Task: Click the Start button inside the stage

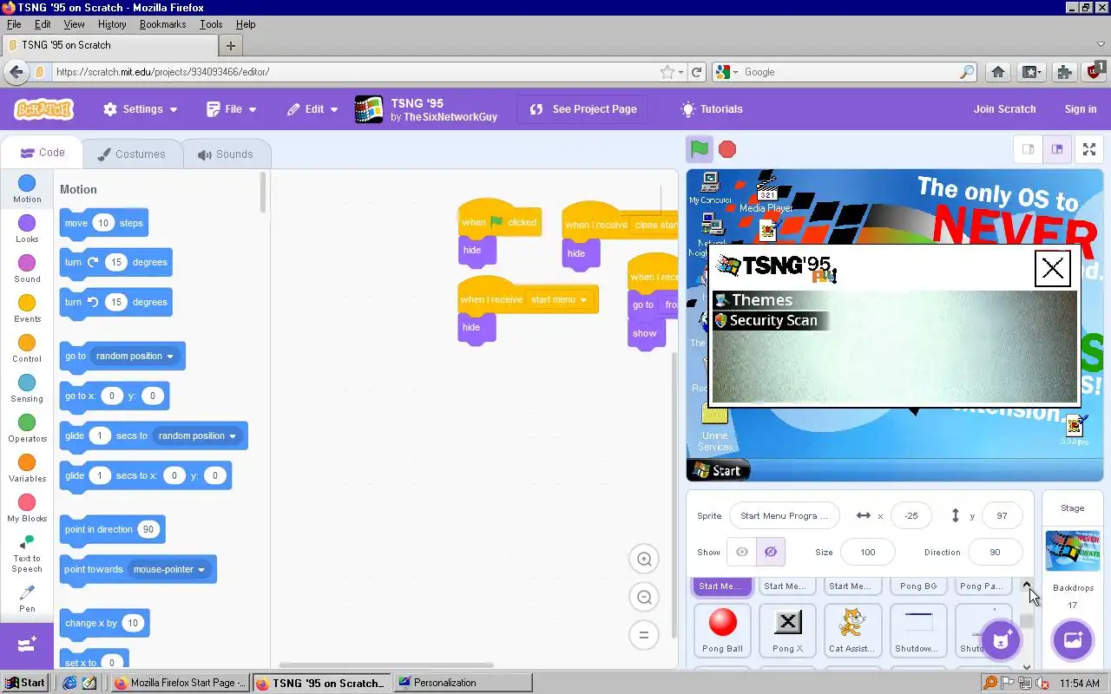Action: (x=717, y=471)
